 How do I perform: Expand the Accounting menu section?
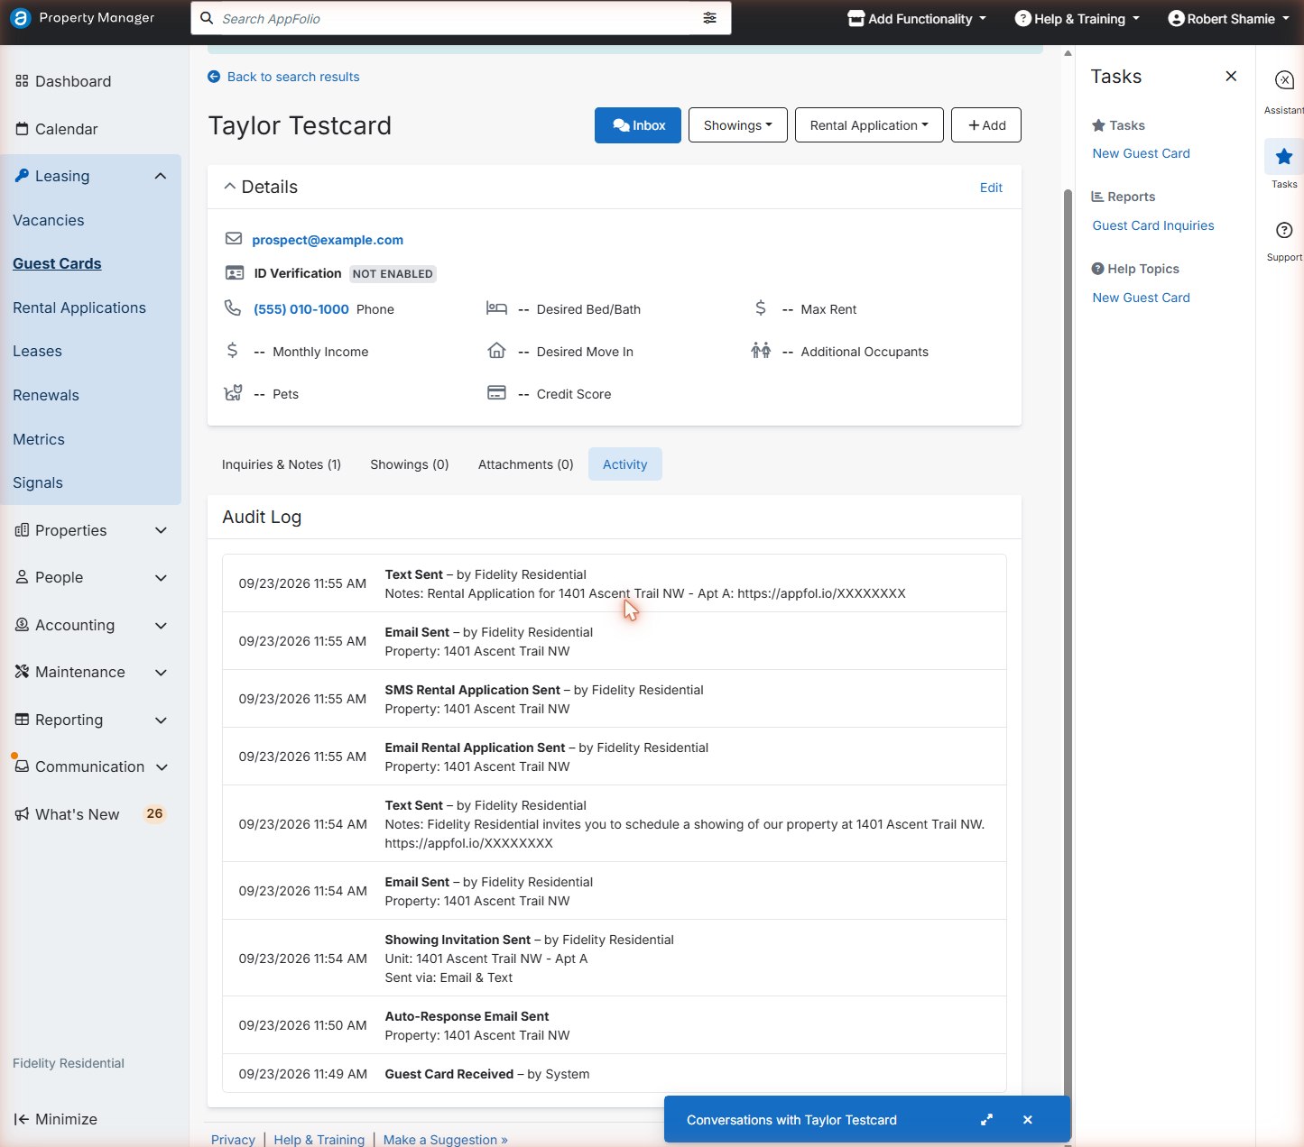161,625
